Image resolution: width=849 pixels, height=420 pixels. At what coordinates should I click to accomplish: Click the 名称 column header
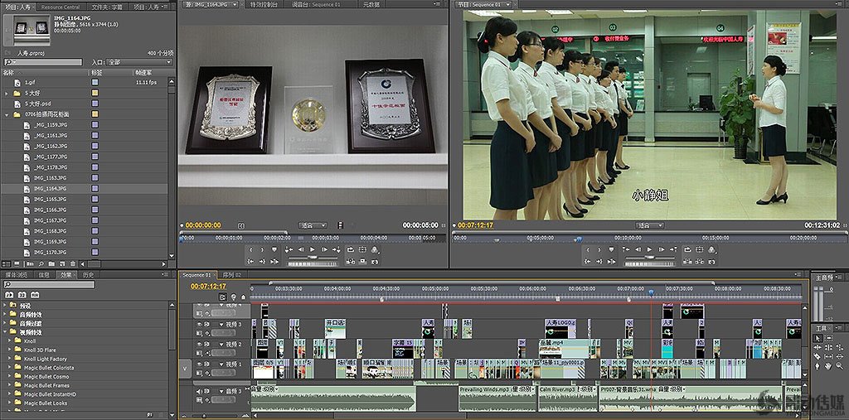pyautogui.click(x=10, y=72)
